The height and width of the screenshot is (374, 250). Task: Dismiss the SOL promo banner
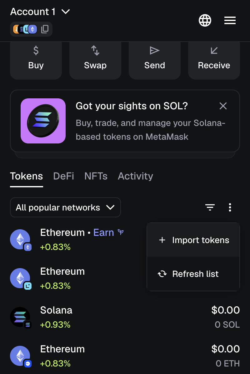pos(223,106)
